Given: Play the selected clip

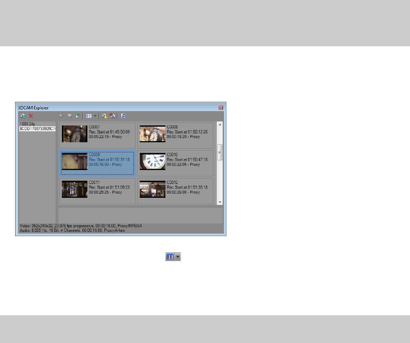Looking at the screenshot, I should (x=62, y=116).
